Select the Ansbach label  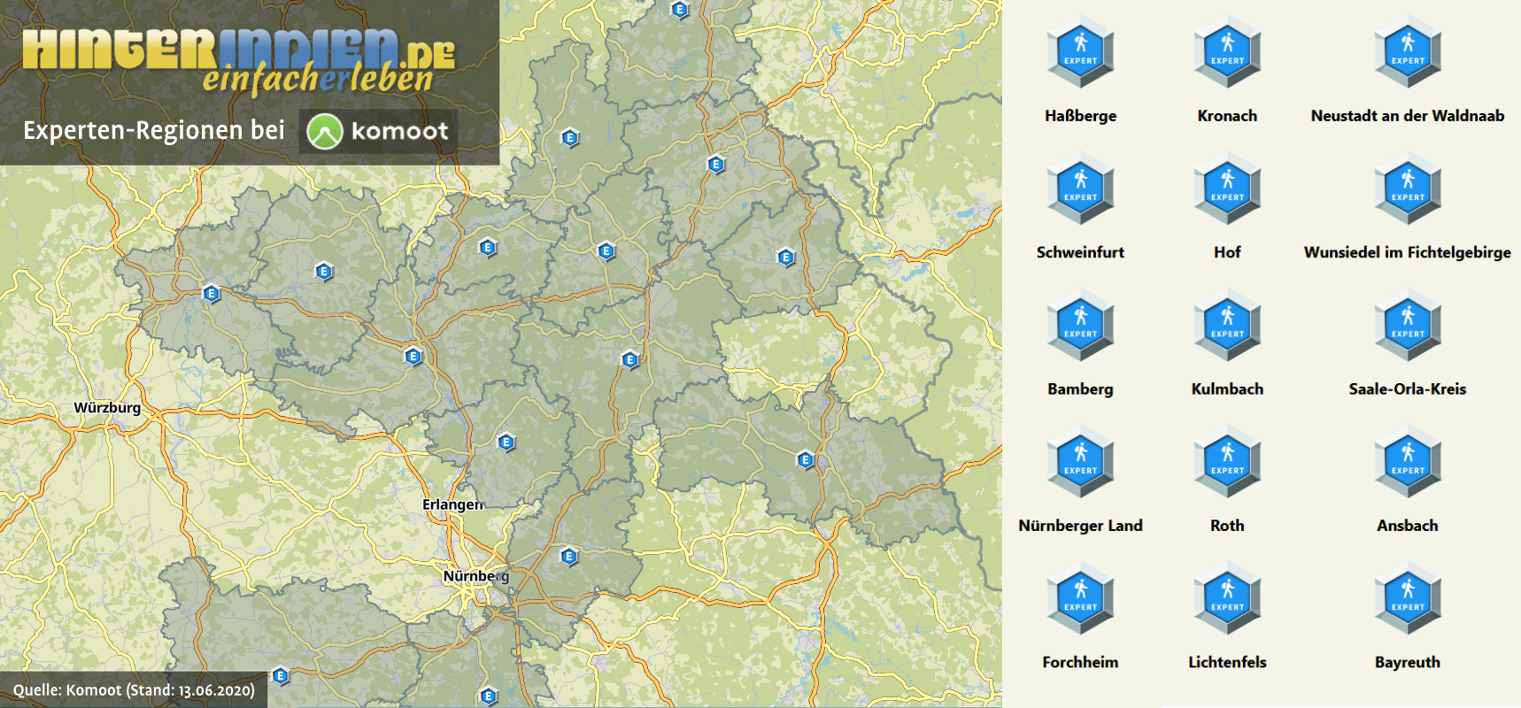tap(1408, 526)
